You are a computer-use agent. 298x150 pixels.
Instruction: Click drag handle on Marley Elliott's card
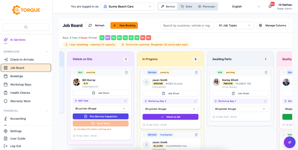214,72
